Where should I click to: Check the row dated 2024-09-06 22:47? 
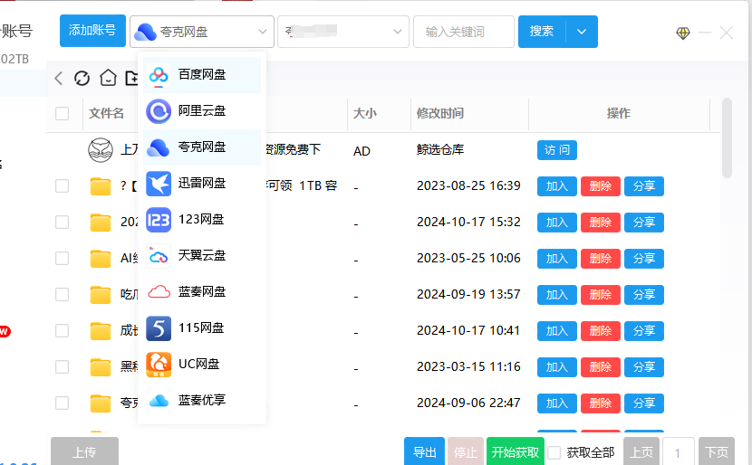coord(62,403)
